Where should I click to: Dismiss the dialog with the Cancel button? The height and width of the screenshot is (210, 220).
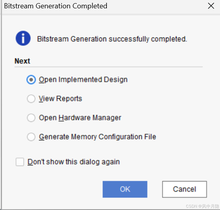click(184, 189)
